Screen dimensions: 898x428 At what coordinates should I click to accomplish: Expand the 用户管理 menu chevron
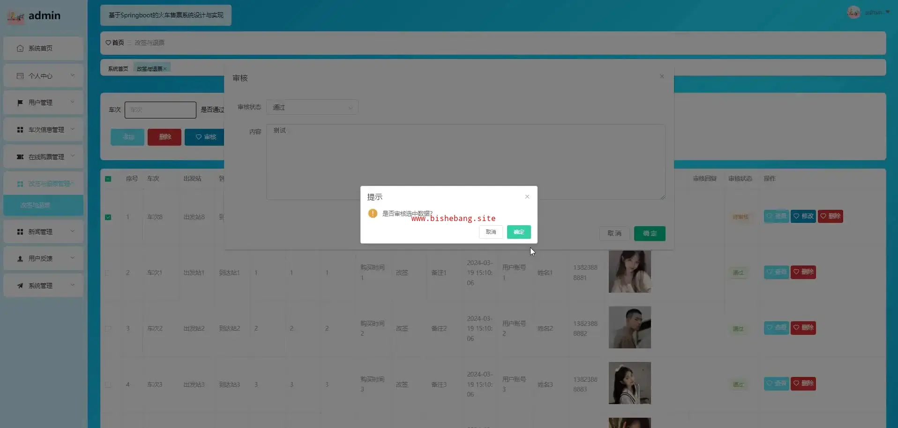pos(73,102)
